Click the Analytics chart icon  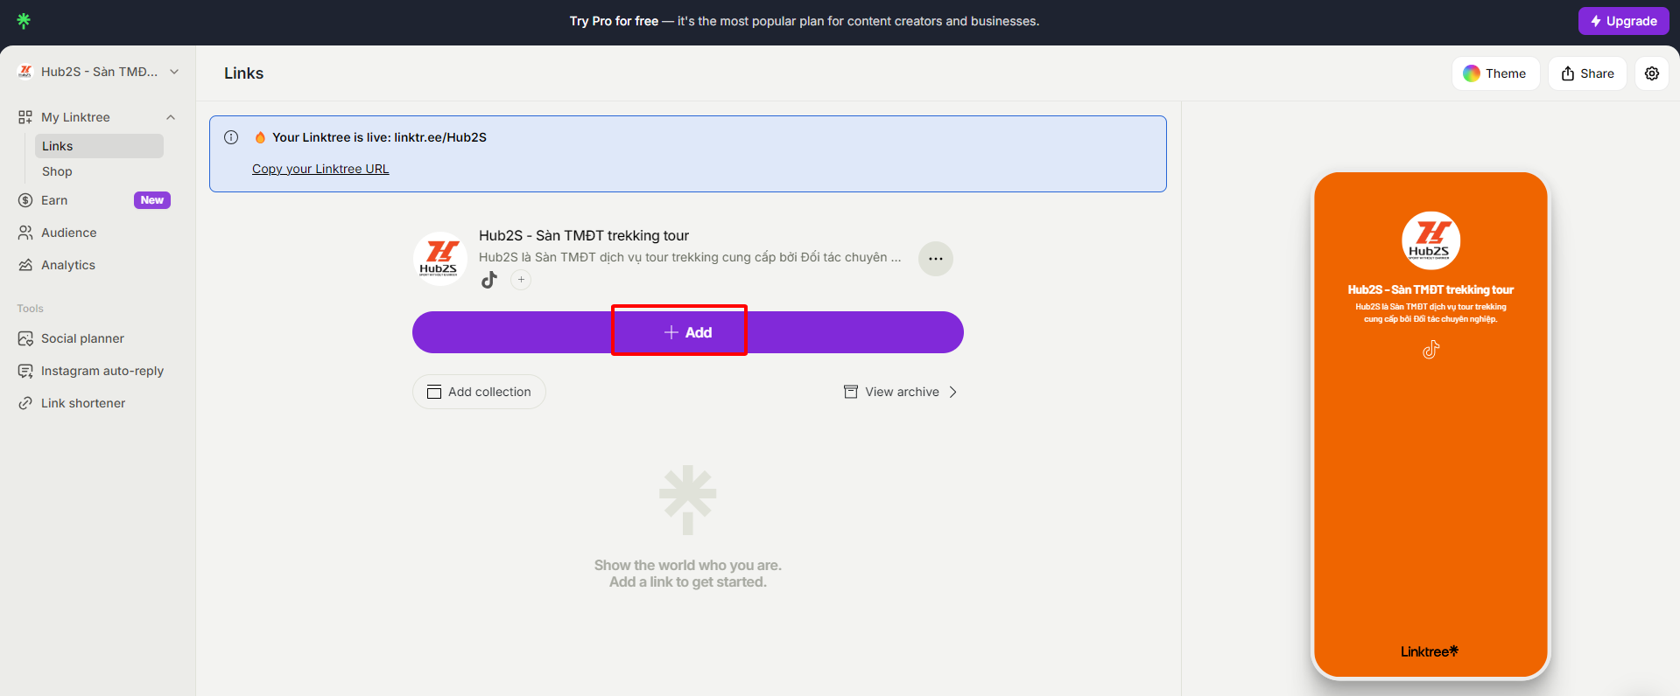tap(25, 265)
